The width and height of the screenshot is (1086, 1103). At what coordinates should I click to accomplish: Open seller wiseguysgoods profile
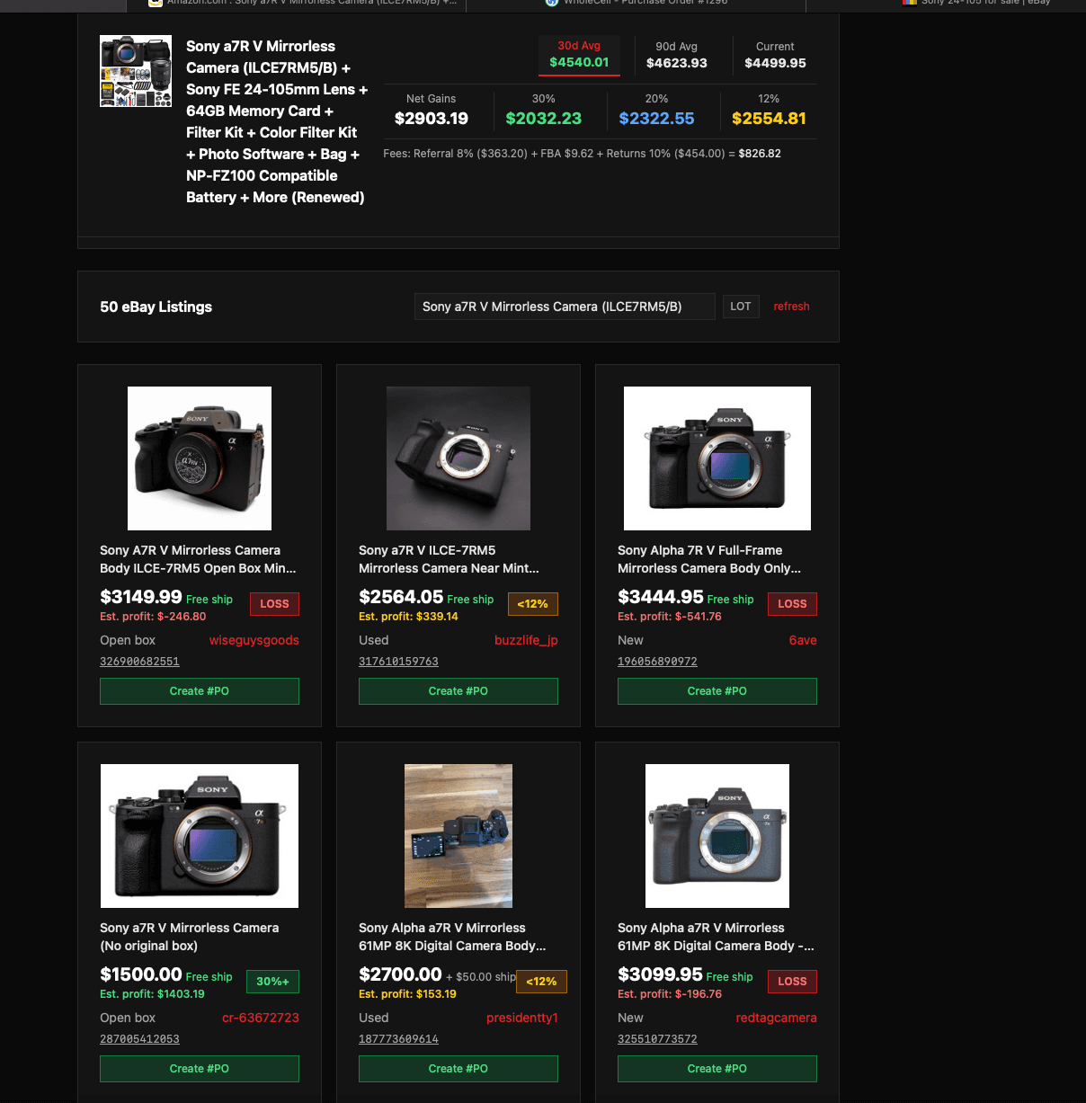click(254, 640)
